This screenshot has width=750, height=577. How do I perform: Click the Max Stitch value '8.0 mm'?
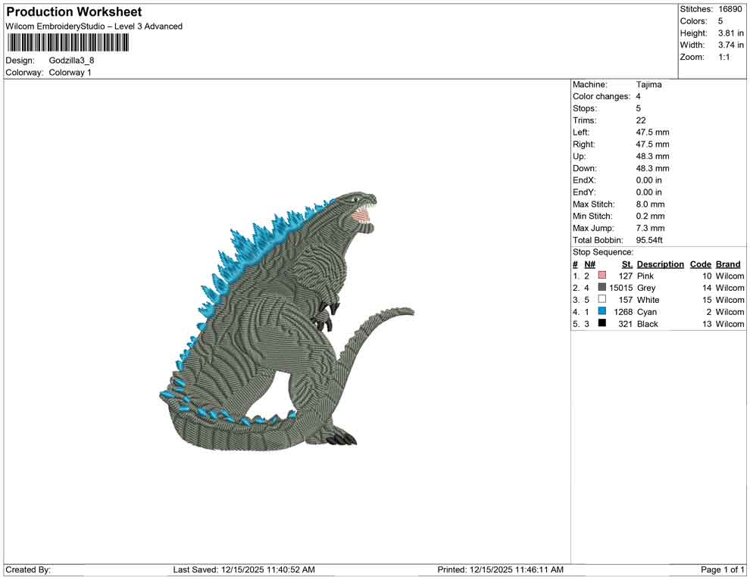(650, 204)
